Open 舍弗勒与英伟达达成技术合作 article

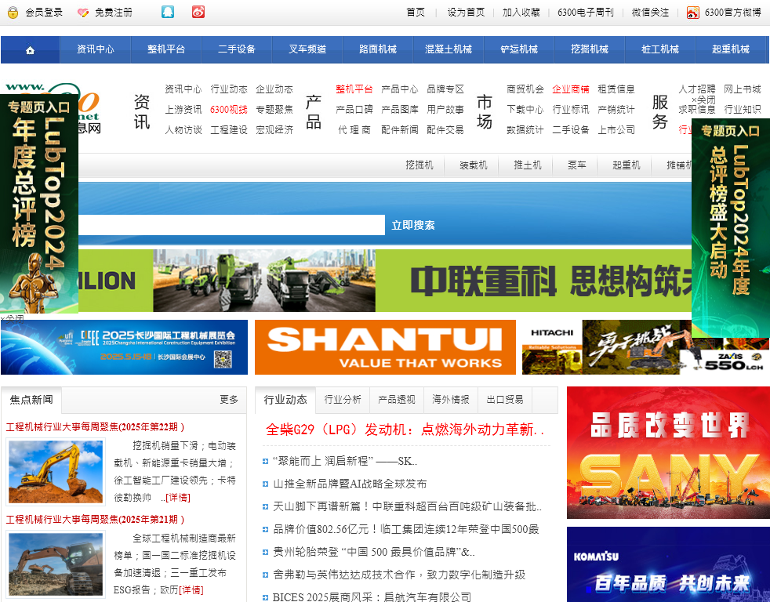click(399, 575)
